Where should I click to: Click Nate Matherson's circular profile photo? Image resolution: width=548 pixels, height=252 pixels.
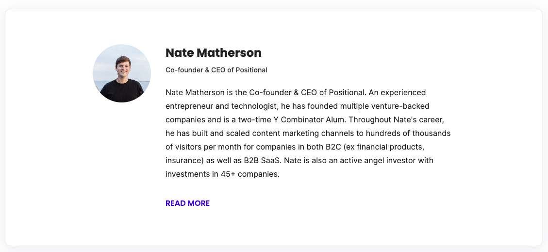(122, 73)
